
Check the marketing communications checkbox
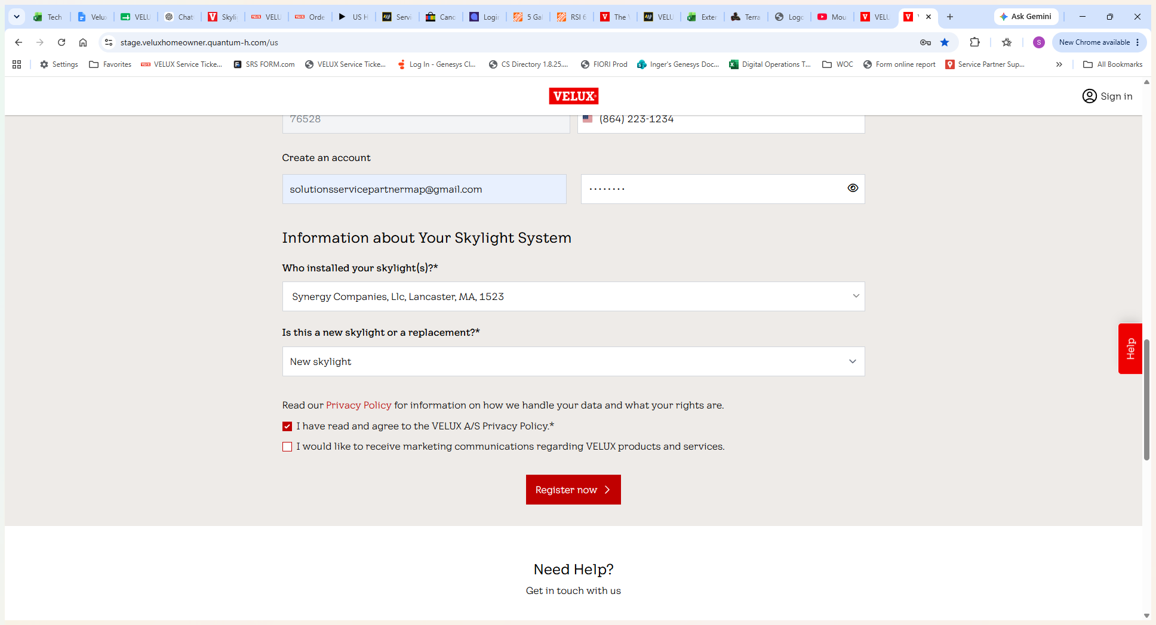click(287, 447)
